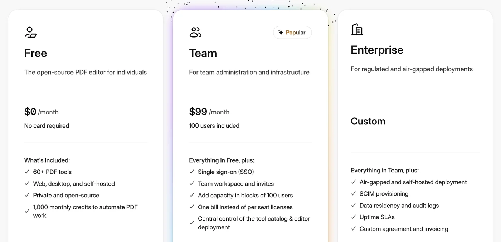Click checkmark beside SCIM provisioning
The height and width of the screenshot is (242, 501).
pyautogui.click(x=354, y=194)
